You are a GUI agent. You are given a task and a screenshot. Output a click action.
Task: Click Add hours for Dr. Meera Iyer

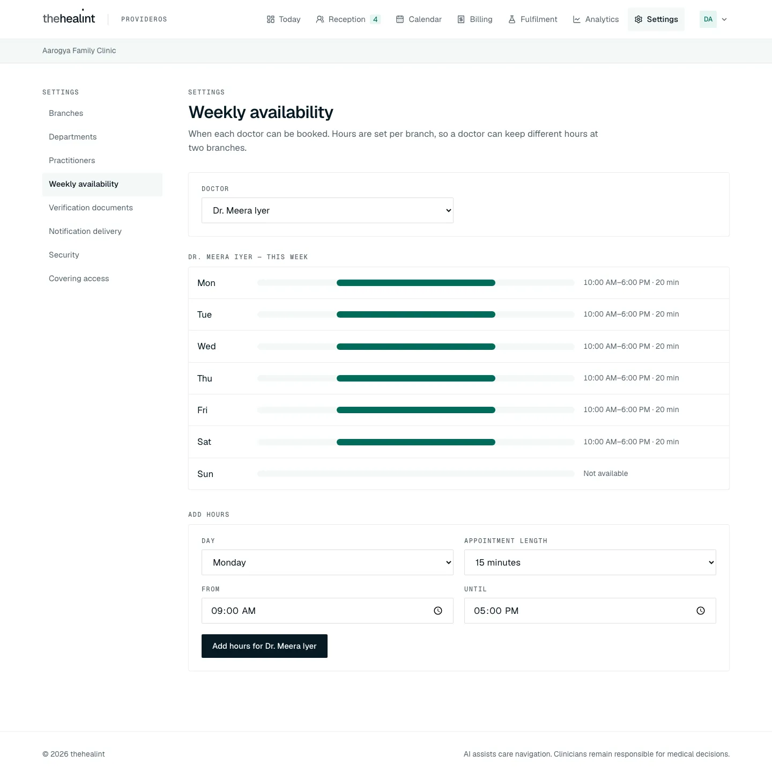tap(264, 646)
